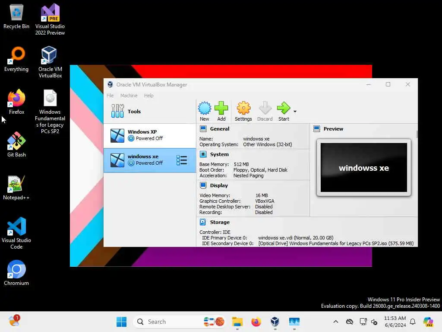Click the General section header

219,129
